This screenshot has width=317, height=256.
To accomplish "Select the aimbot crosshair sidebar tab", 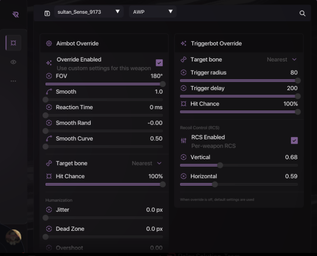I will coord(13,43).
